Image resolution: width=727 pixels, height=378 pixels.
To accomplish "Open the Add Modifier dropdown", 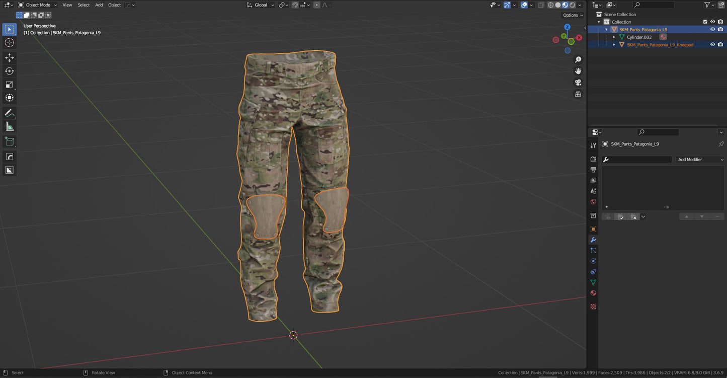I will [x=700, y=160].
